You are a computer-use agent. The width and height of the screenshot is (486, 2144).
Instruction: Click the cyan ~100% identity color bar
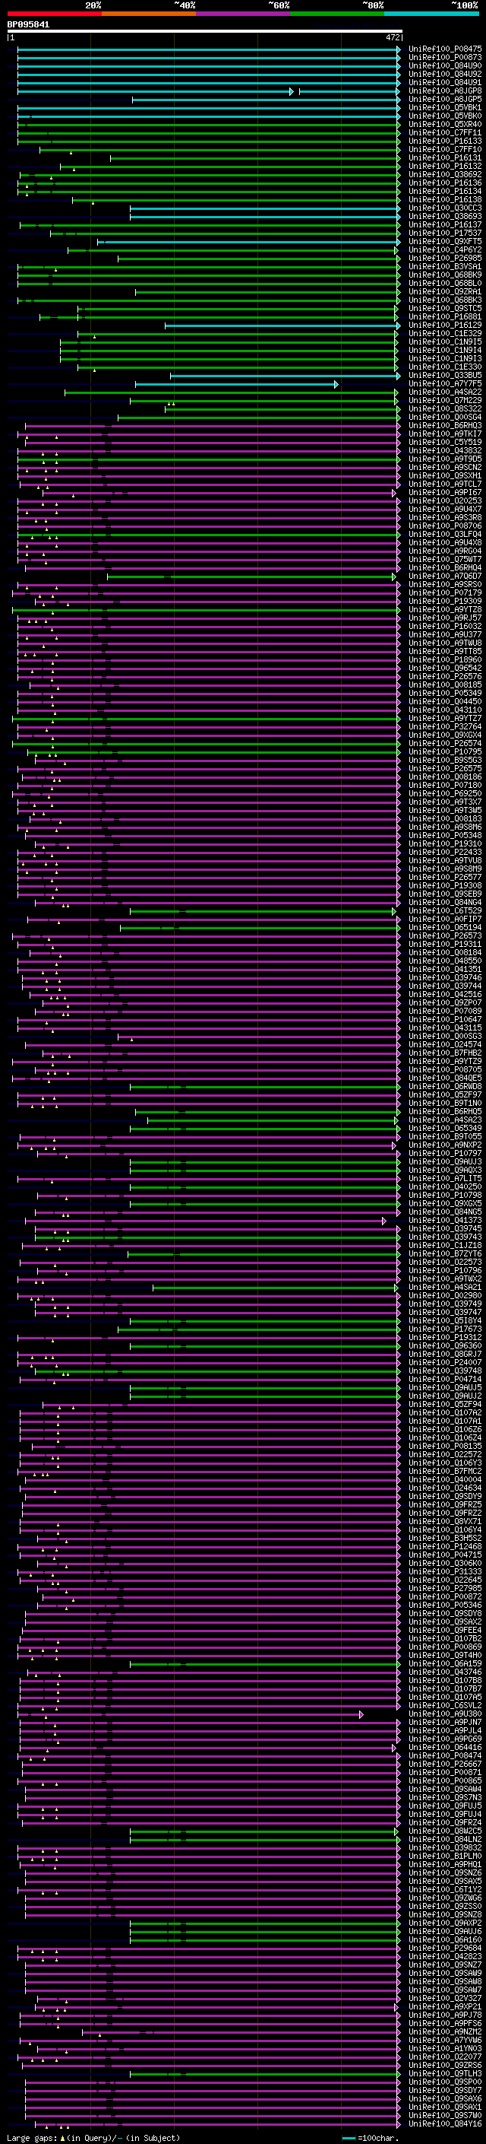pyautogui.click(x=431, y=14)
